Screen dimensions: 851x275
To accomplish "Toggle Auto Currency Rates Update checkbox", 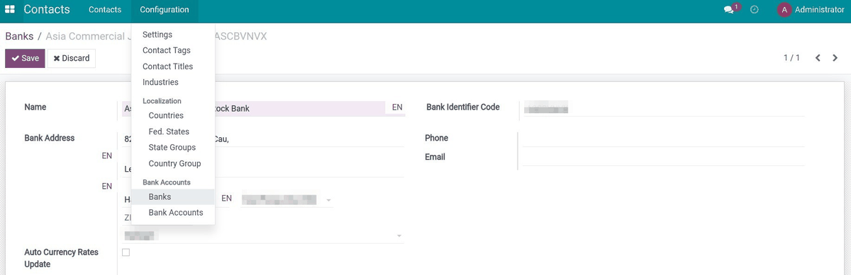I will (x=126, y=252).
